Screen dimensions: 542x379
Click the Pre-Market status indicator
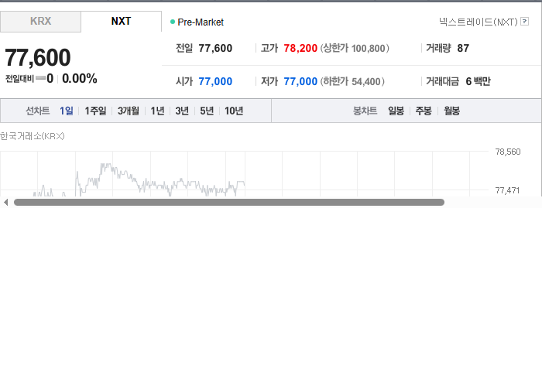197,22
